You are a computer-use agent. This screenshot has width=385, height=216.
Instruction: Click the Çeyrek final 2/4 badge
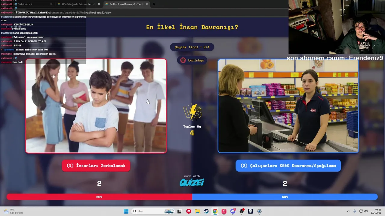point(192,47)
